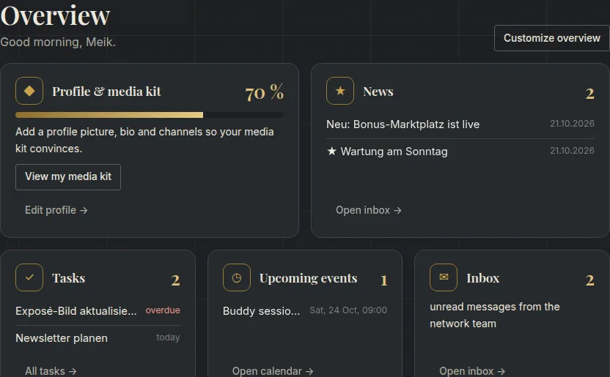The width and height of the screenshot is (610, 377).
Task: Click the diamond icon on the Profile card
Action: coord(29,91)
